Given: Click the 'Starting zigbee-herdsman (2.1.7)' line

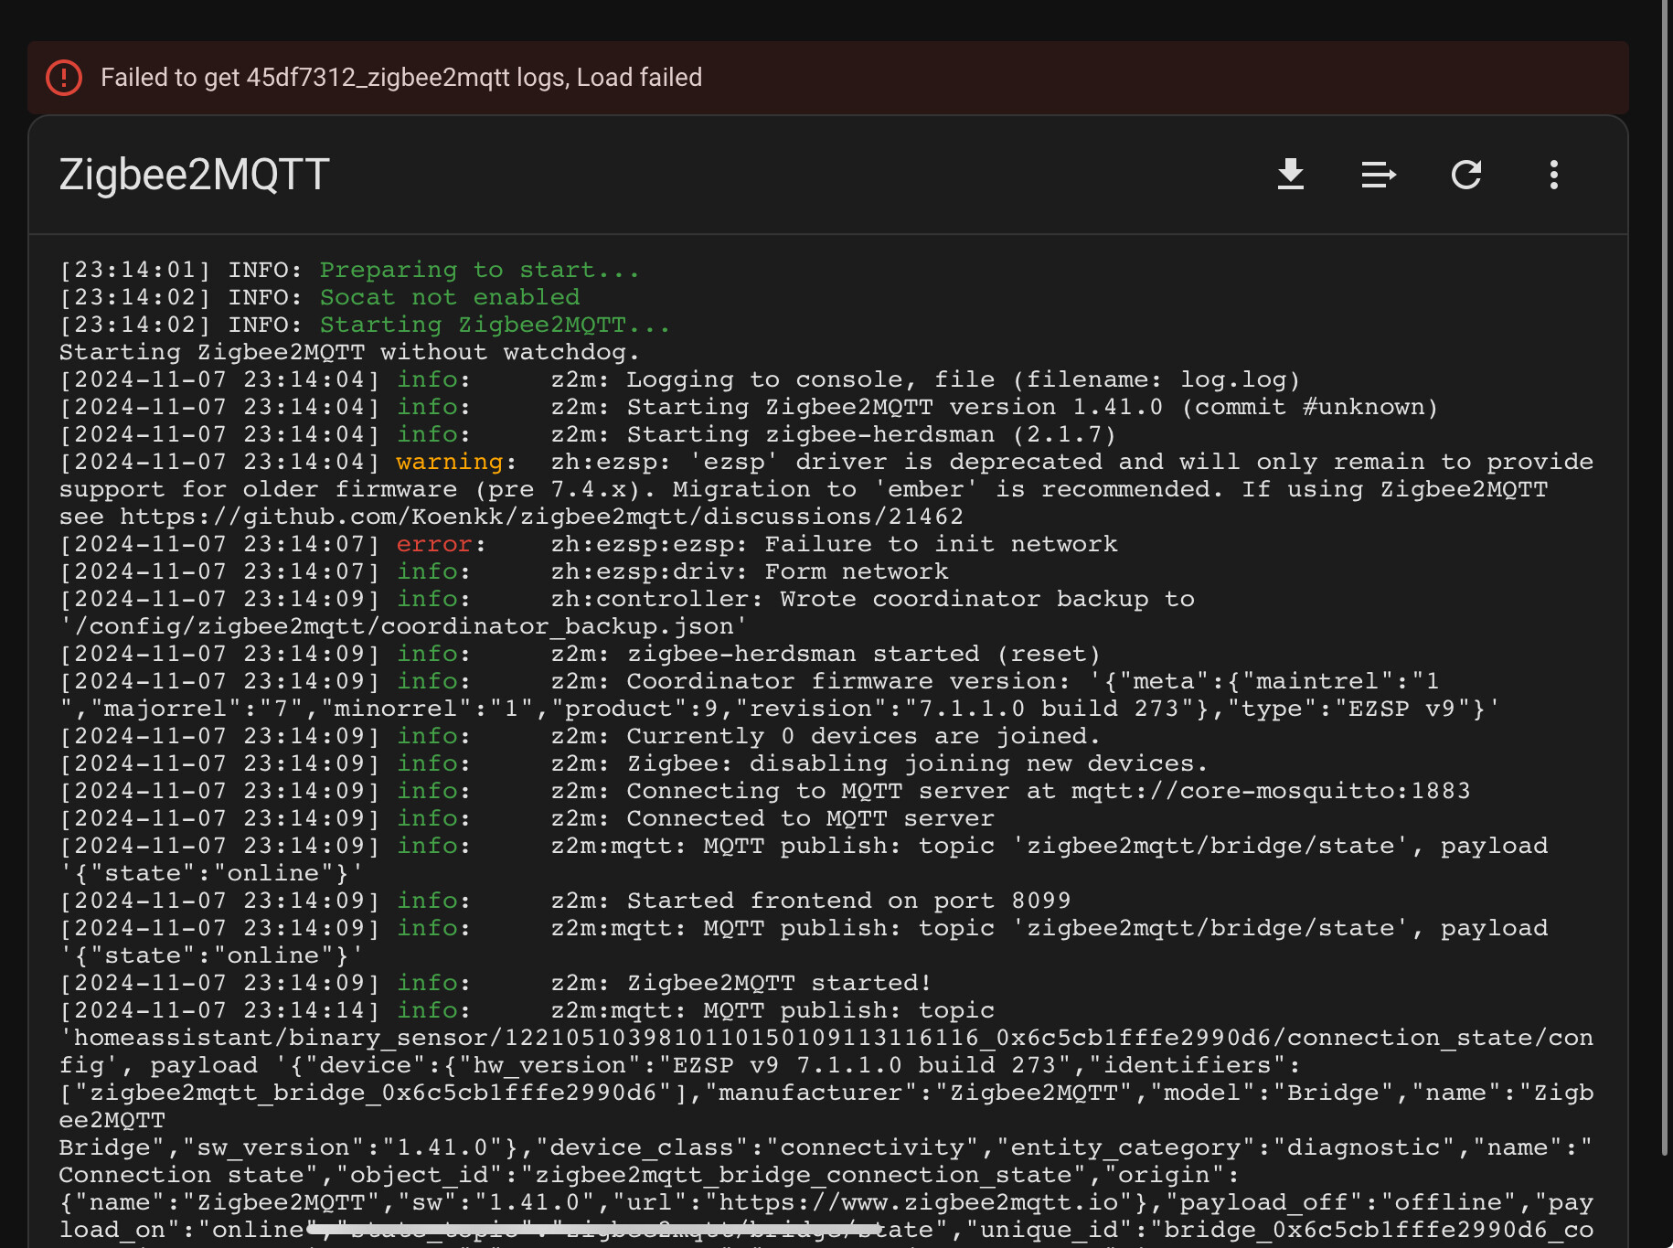Looking at the screenshot, I should 588,435.
